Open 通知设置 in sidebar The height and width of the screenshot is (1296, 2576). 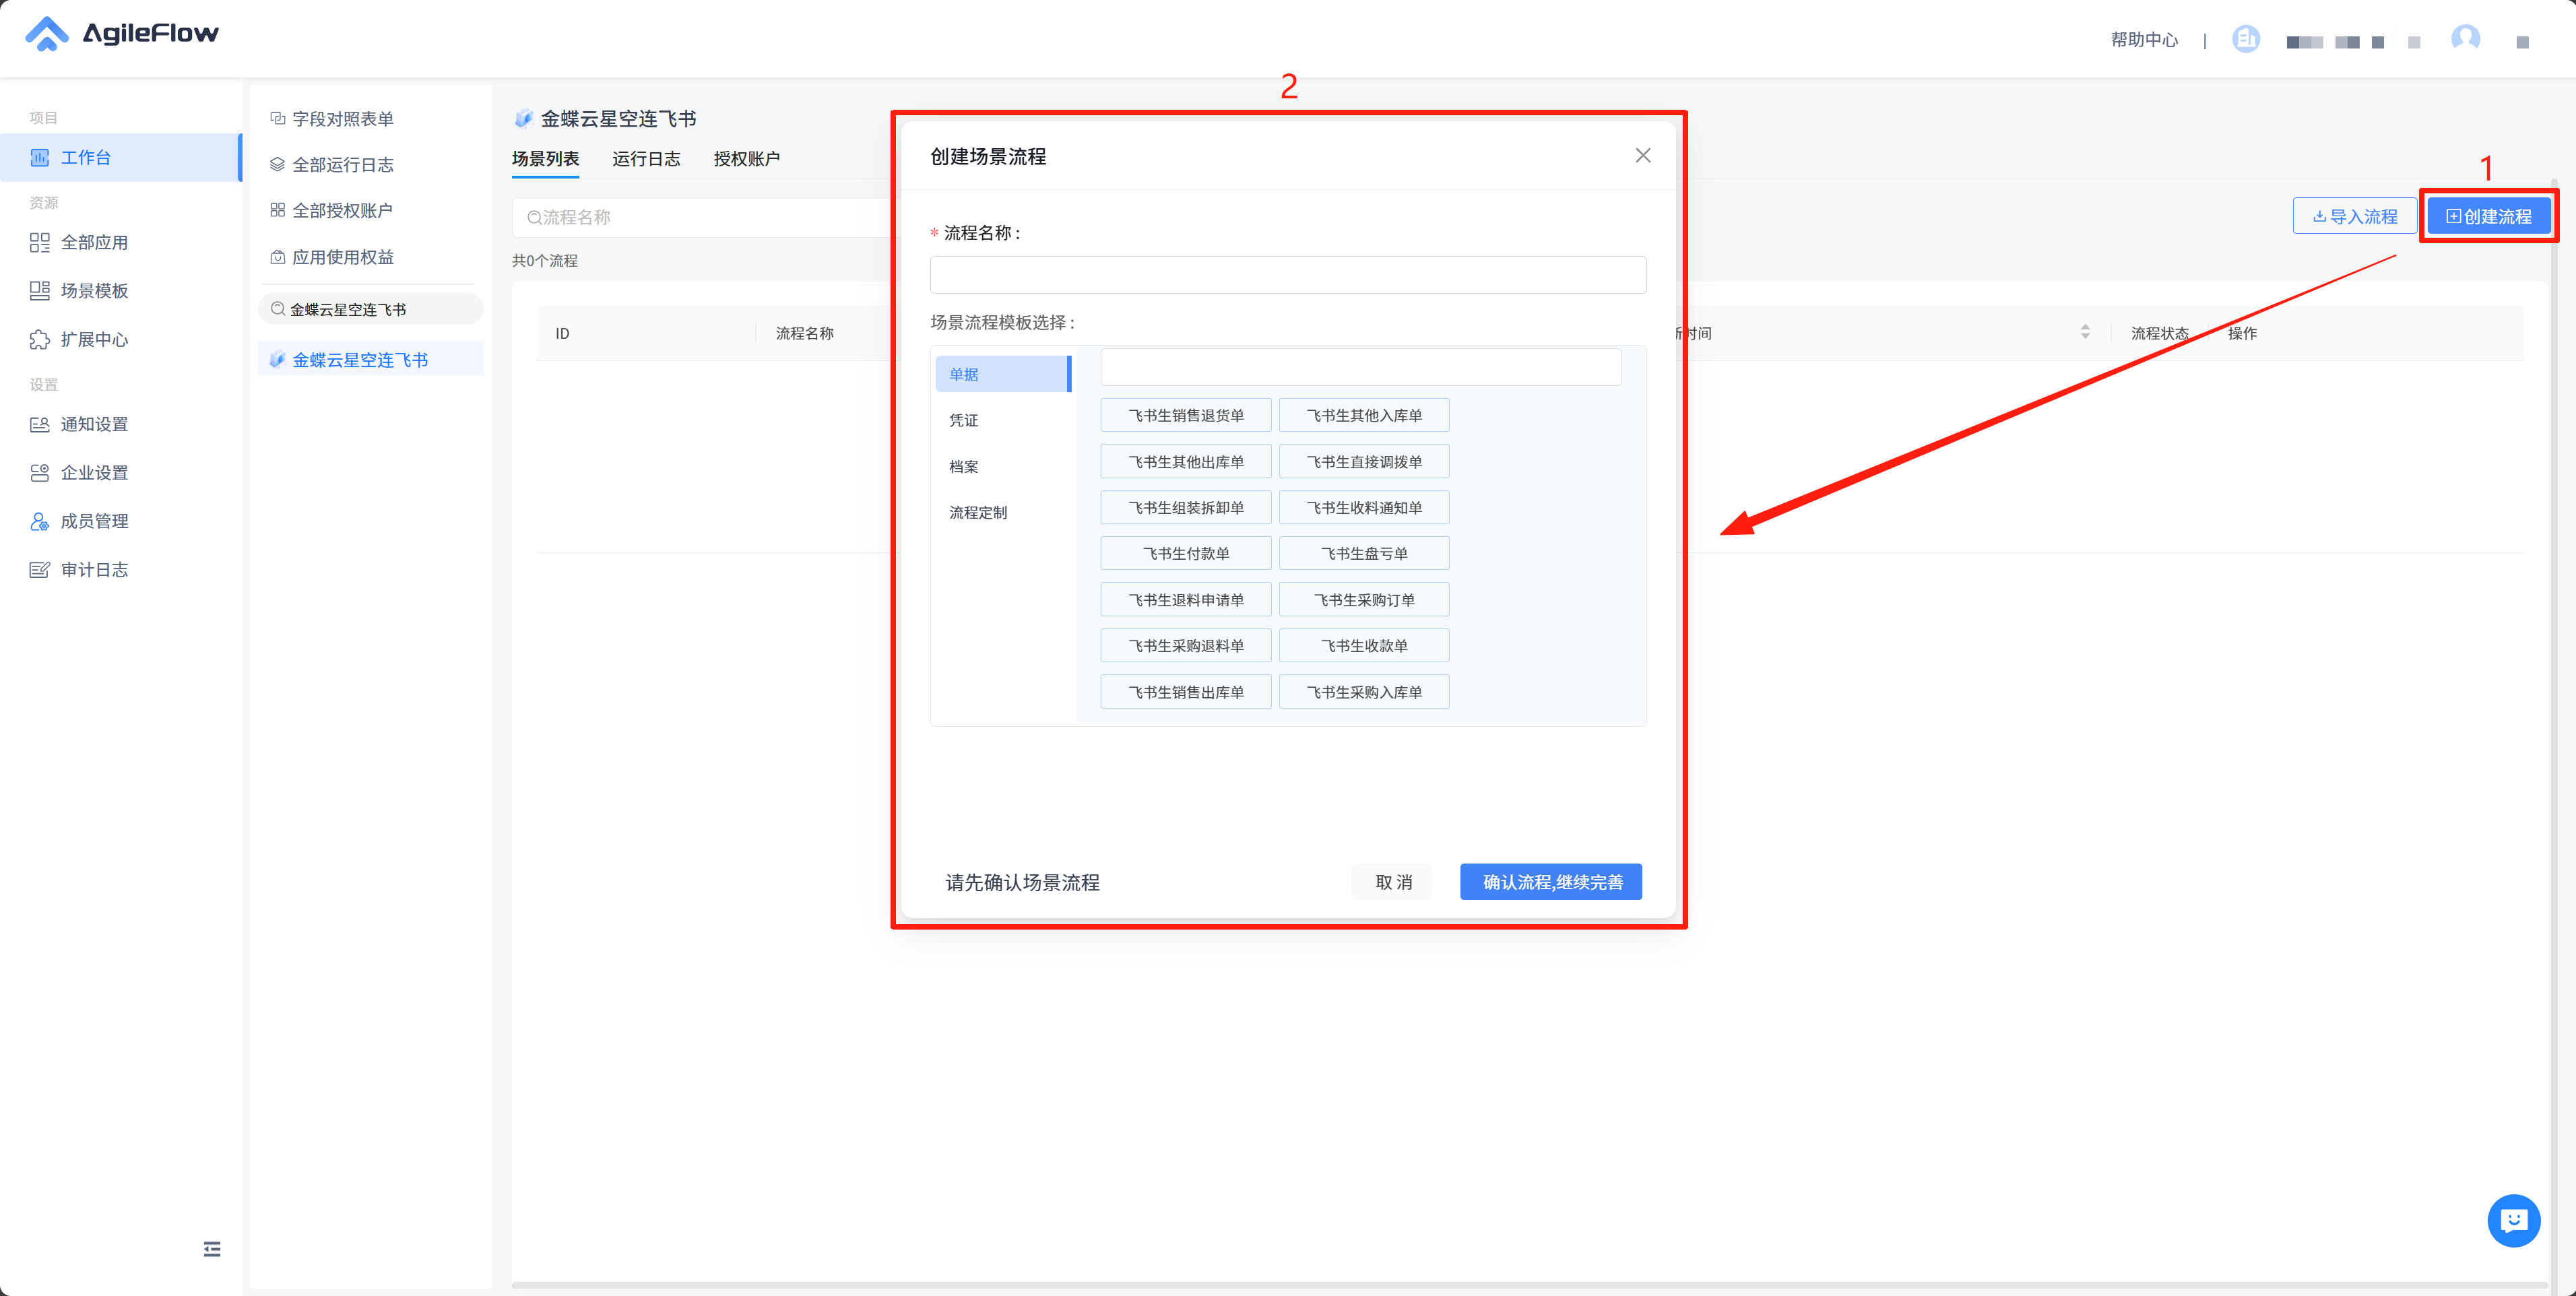click(x=94, y=424)
